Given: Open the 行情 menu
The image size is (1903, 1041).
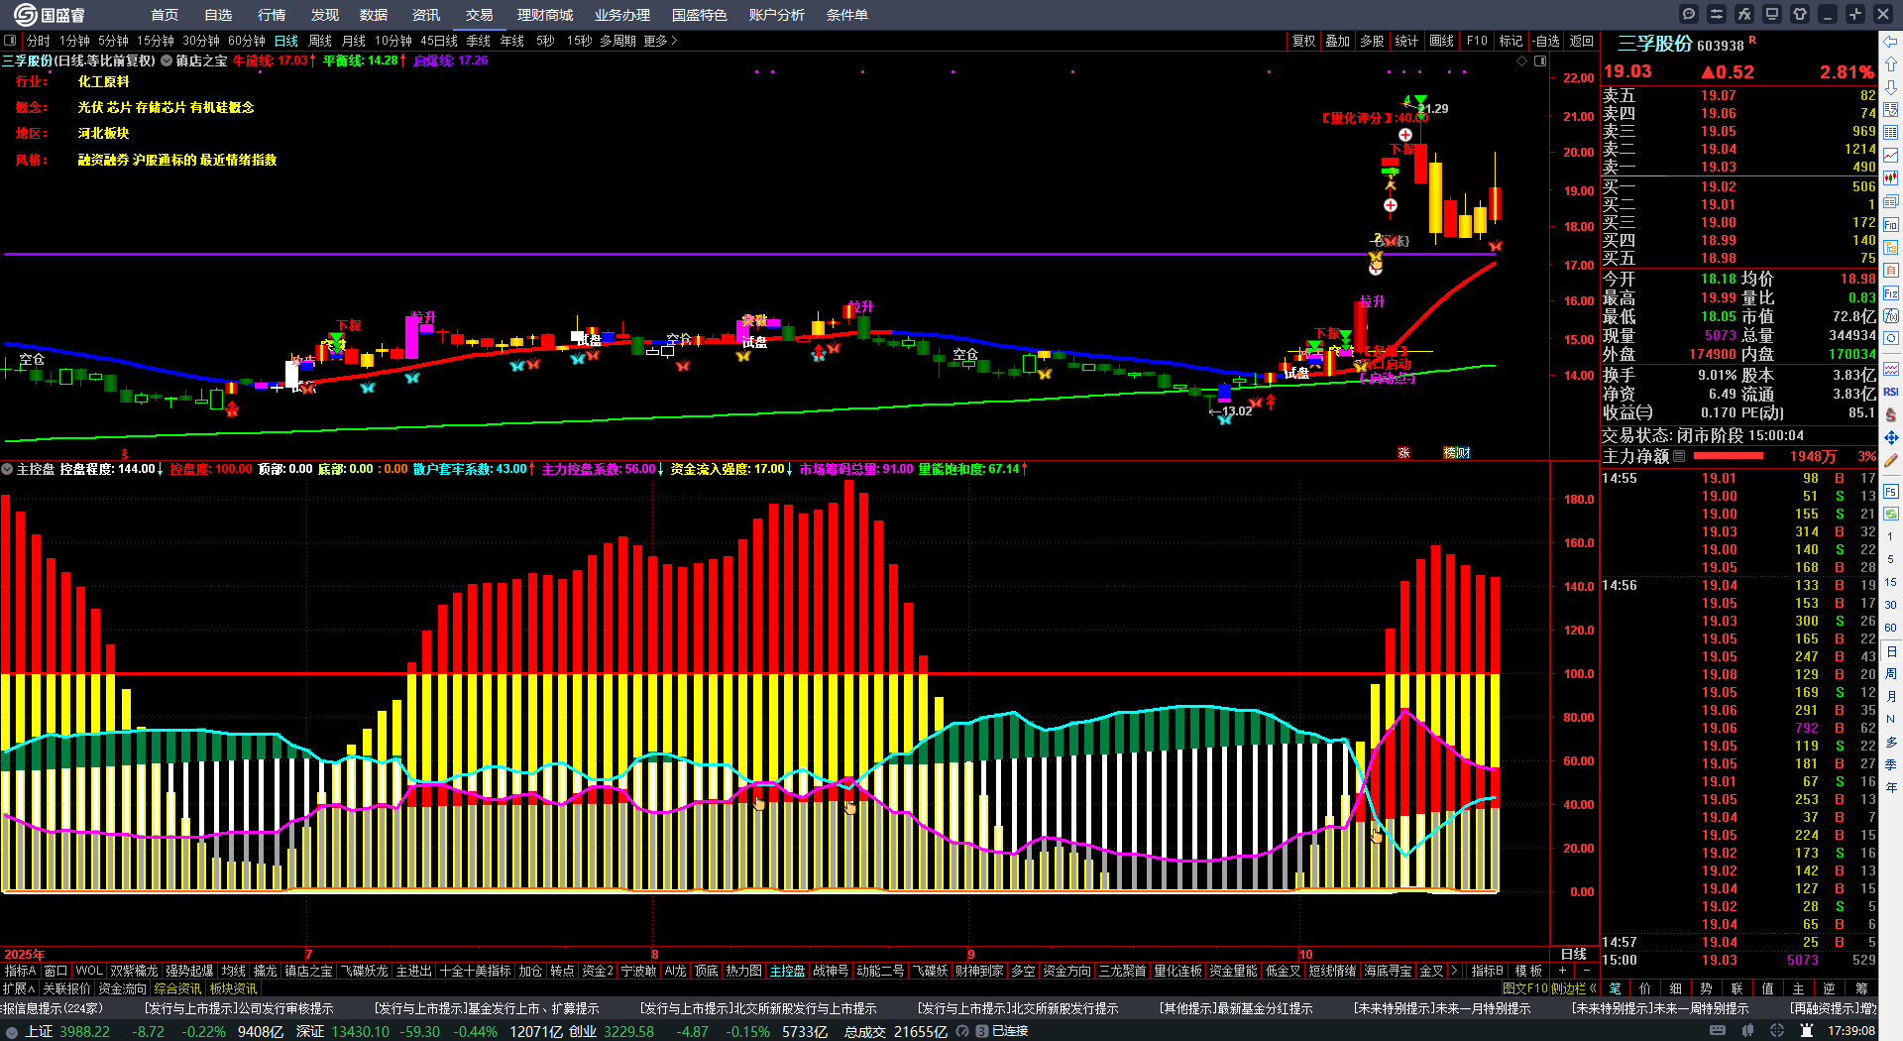Looking at the screenshot, I should [x=272, y=15].
